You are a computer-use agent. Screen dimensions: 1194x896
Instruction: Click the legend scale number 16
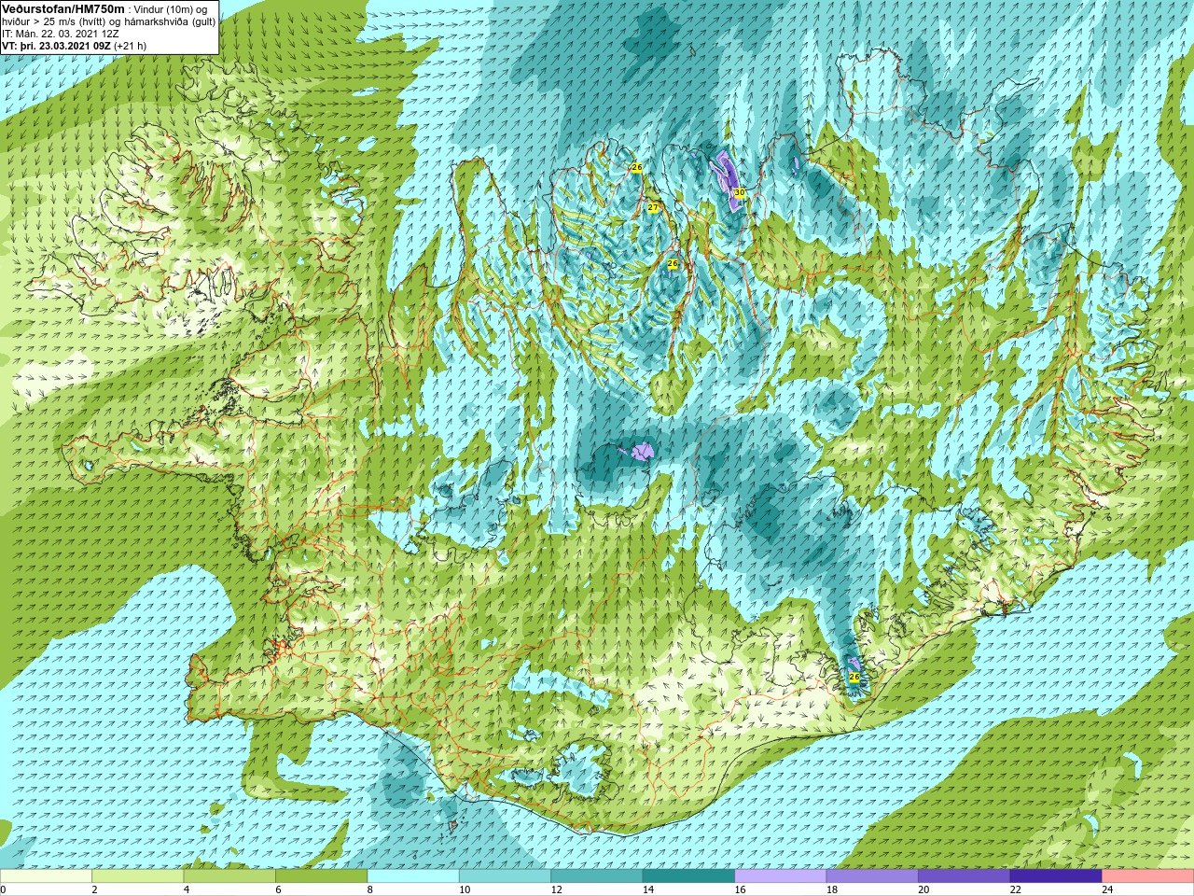click(x=740, y=889)
